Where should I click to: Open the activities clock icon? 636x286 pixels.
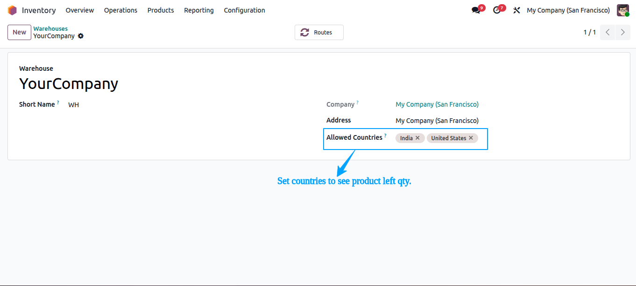click(497, 10)
